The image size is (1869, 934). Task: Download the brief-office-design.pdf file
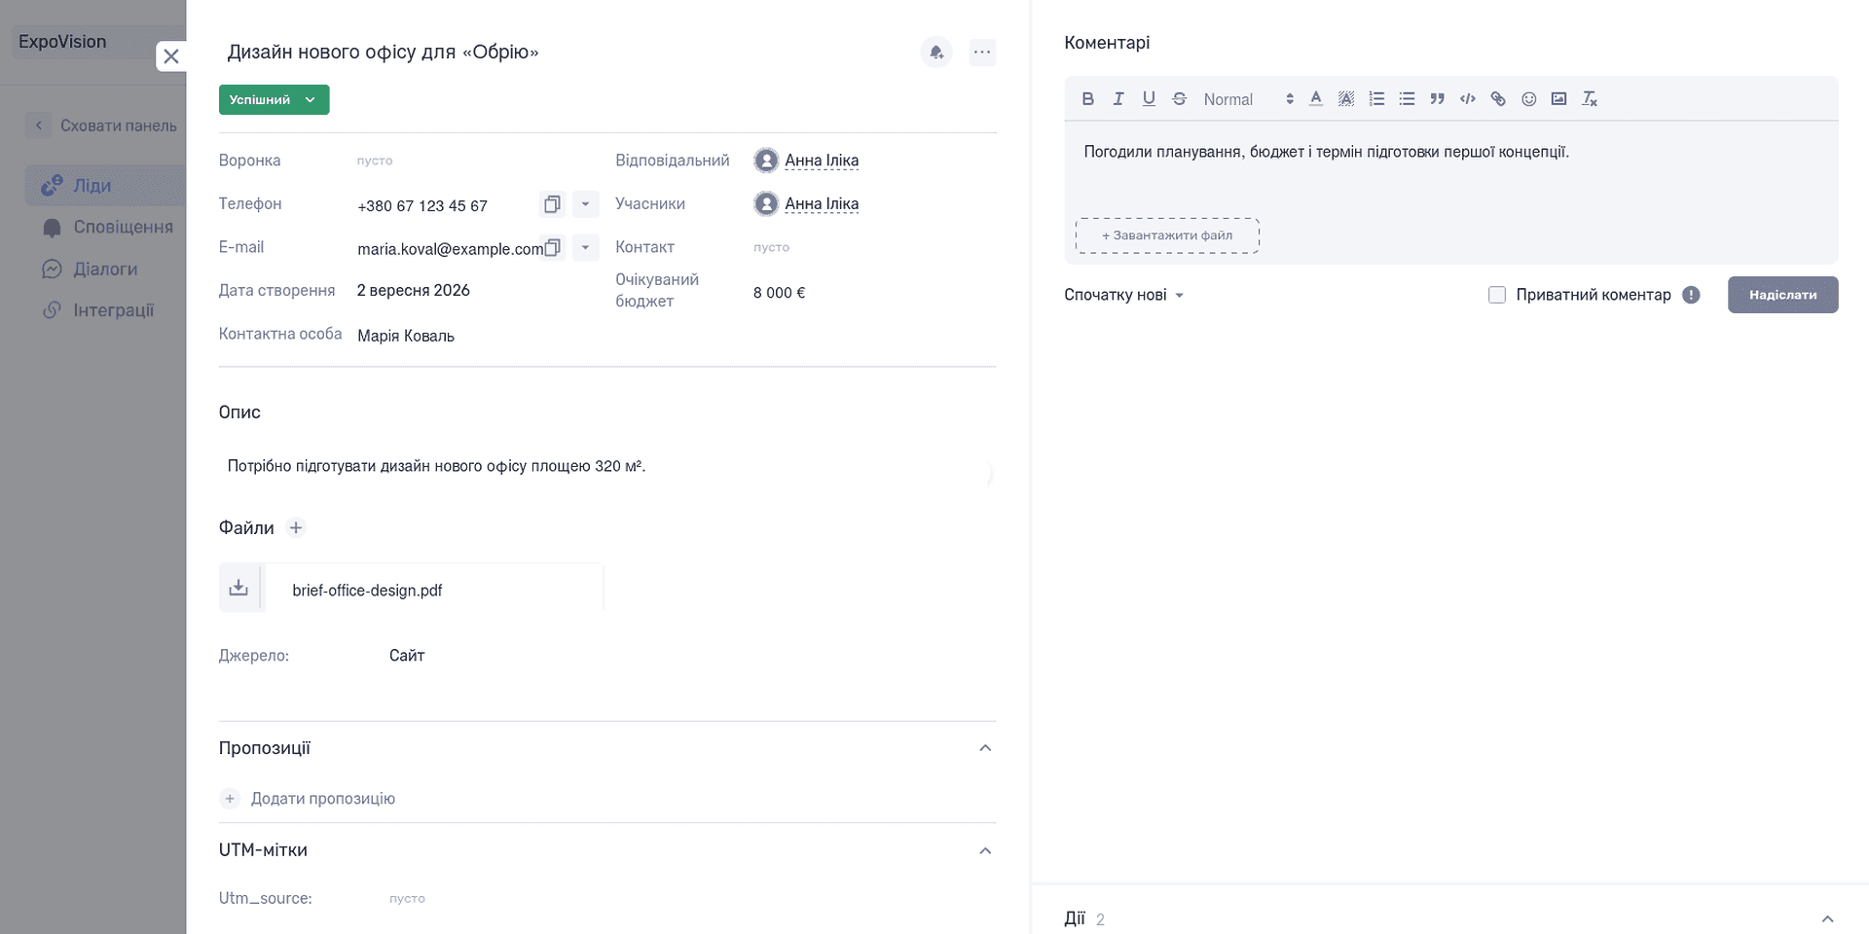tap(238, 588)
